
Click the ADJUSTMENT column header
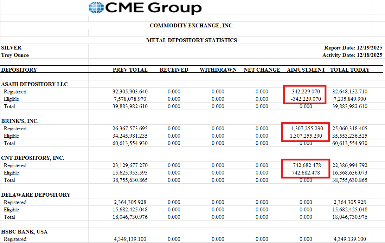(306, 70)
